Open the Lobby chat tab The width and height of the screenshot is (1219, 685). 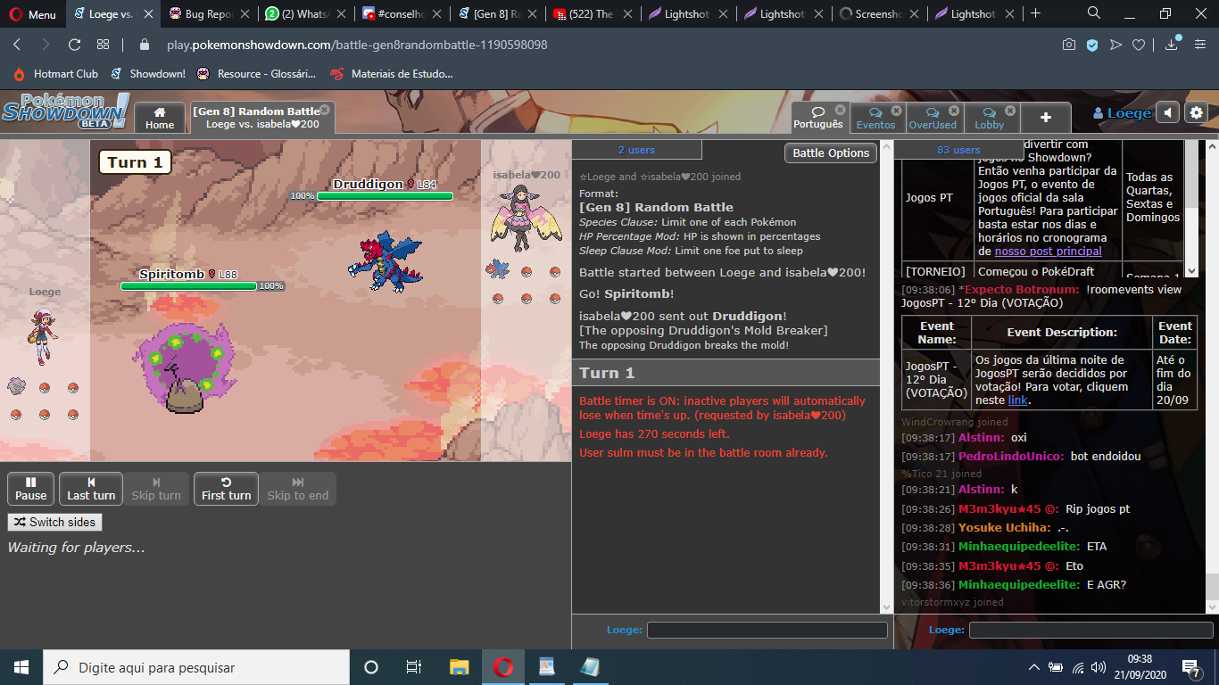990,118
